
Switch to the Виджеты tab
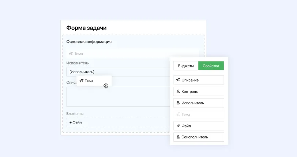[186, 66]
